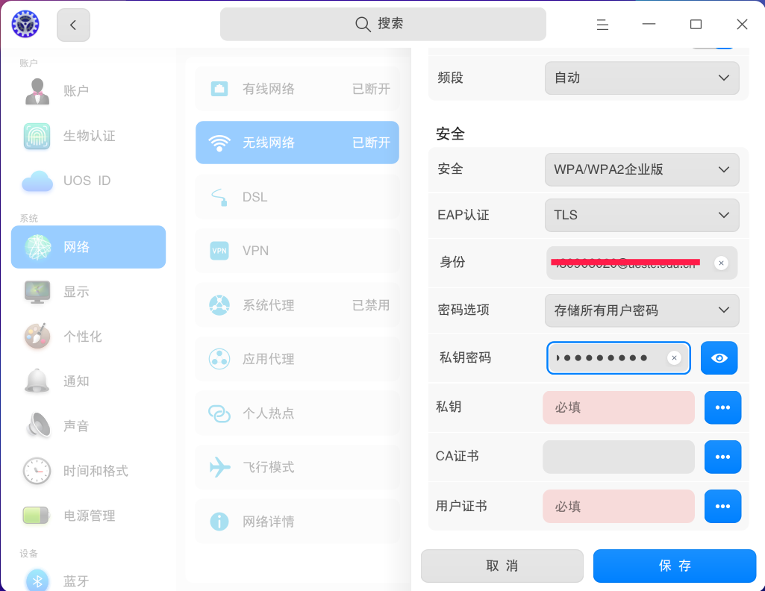Click the 应用代理 icon
The height and width of the screenshot is (591, 765).
pos(219,359)
